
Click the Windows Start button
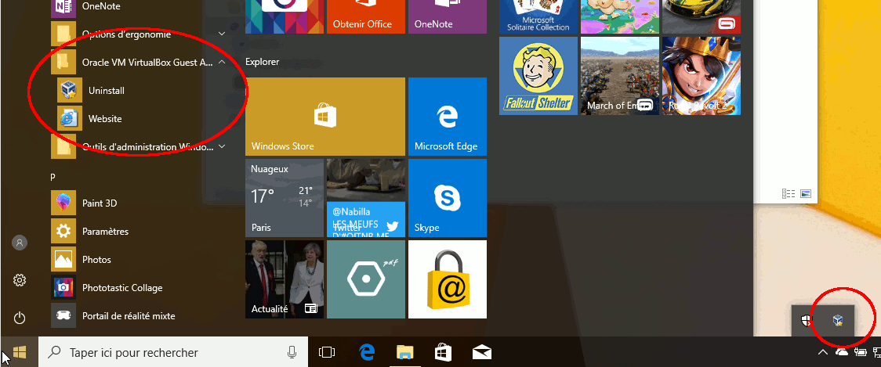pyautogui.click(x=19, y=352)
